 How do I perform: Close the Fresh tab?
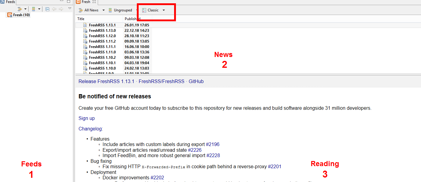click(x=94, y=2)
